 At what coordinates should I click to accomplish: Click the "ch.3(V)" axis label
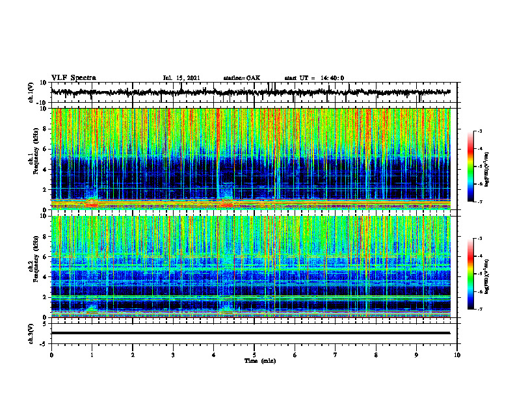[31, 334]
